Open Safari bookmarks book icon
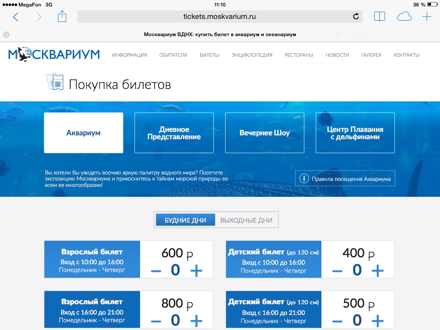The width and height of the screenshot is (440, 330). 379,17
